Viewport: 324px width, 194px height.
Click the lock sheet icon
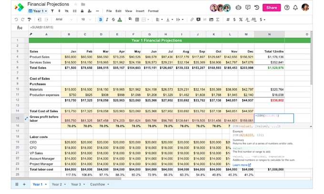[82, 11]
